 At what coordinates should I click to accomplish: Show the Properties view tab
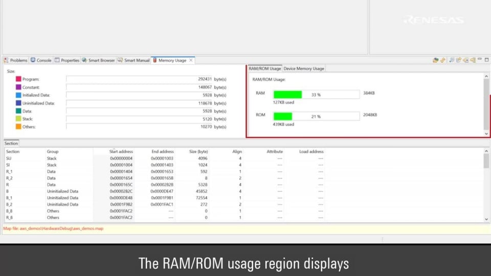(x=67, y=60)
